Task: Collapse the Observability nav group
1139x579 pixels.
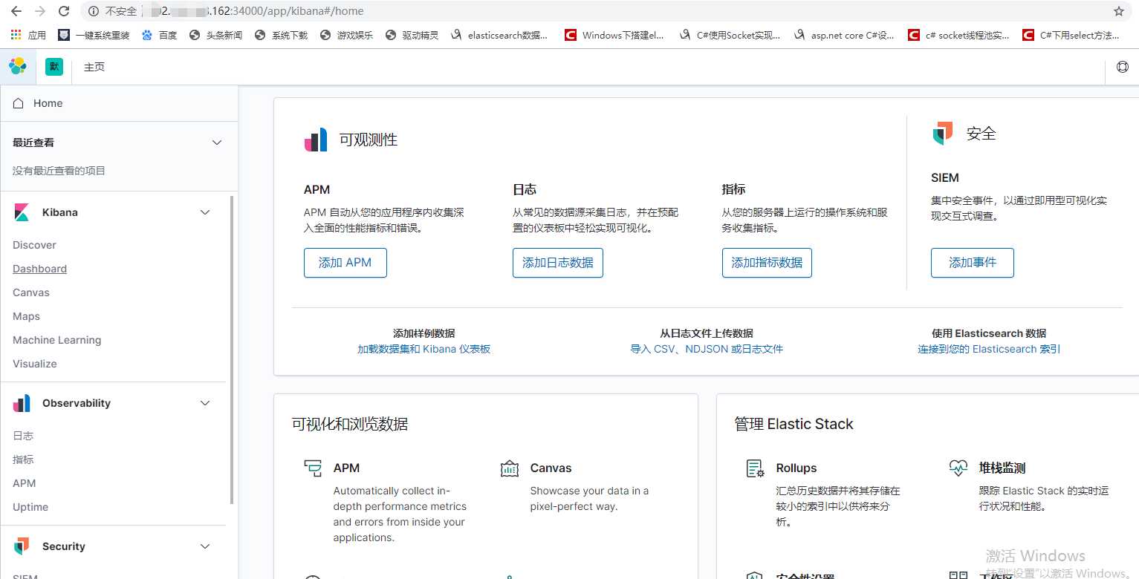Action: click(206, 403)
